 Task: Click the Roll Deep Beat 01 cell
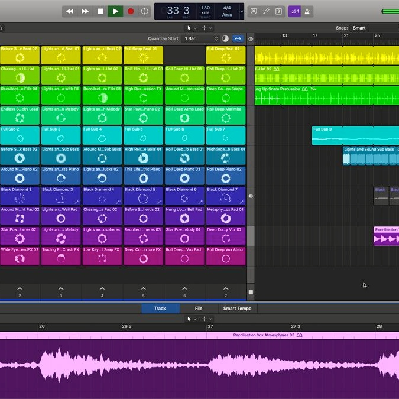(143, 55)
